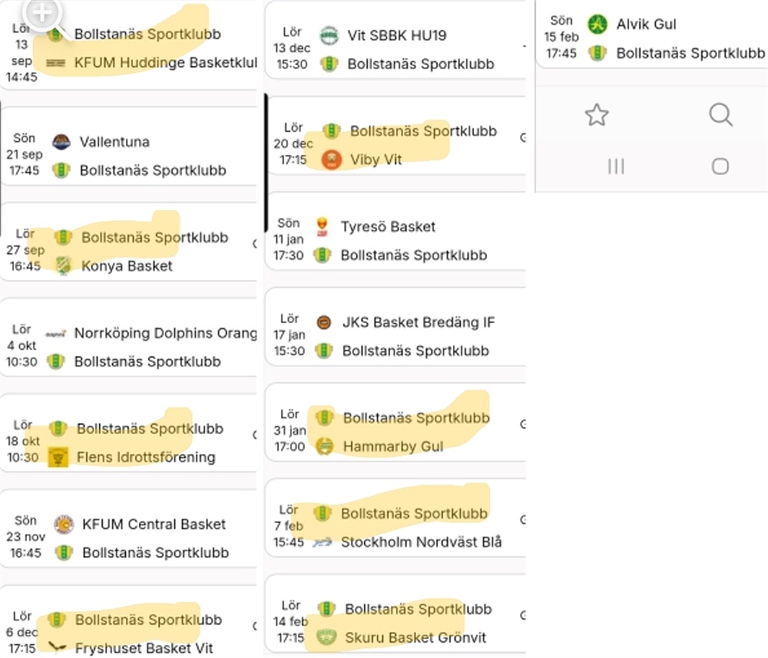
Task: Click the Lör 6 dec 17:15 date
Action: click(x=22, y=632)
